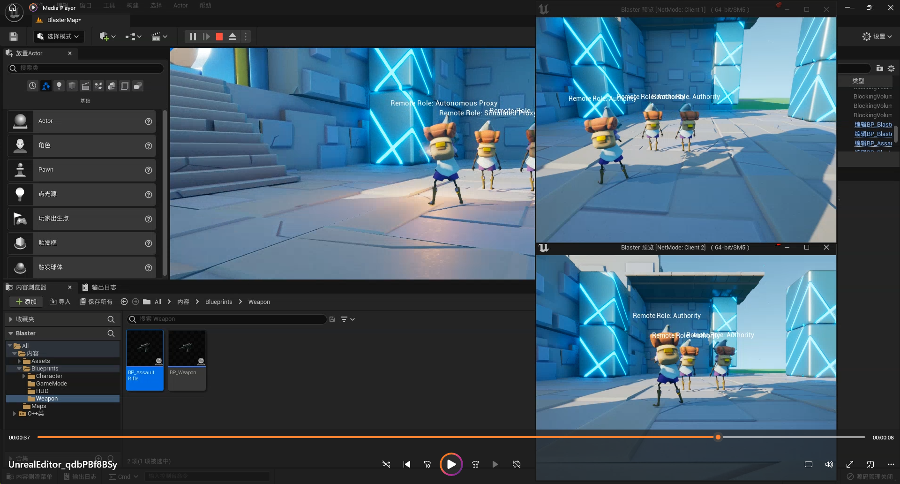Stop the play session with red square
The height and width of the screenshot is (484, 900).
pos(219,37)
